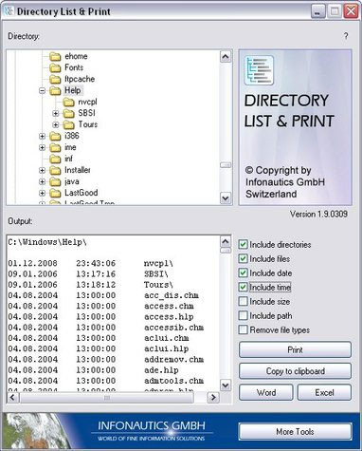Click directory tree scroll down arrow

[226, 198]
